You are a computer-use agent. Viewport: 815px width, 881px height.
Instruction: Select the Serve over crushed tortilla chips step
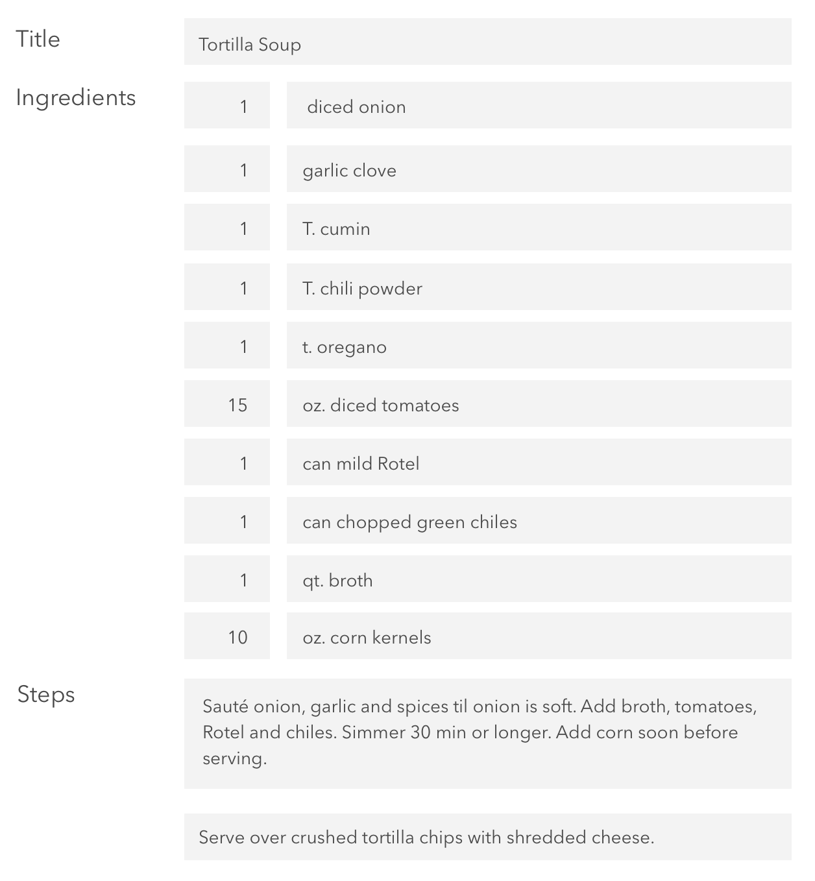pos(487,837)
